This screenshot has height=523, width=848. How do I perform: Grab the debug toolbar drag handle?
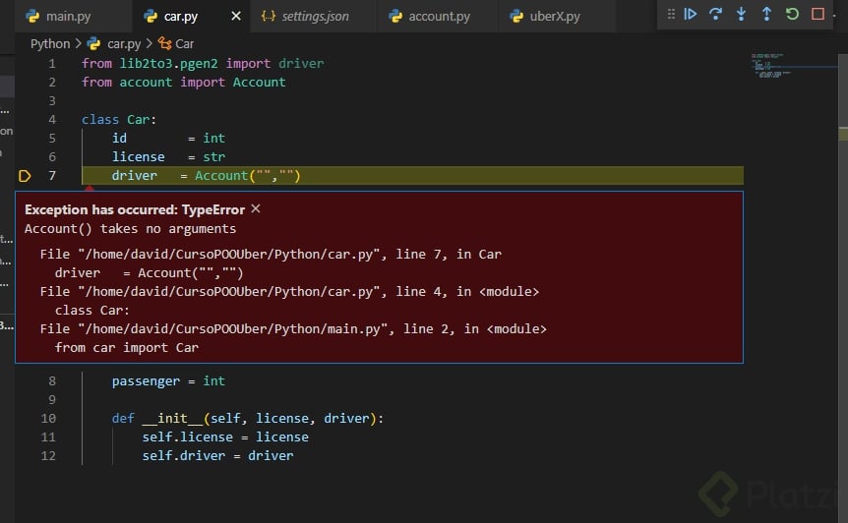click(671, 14)
